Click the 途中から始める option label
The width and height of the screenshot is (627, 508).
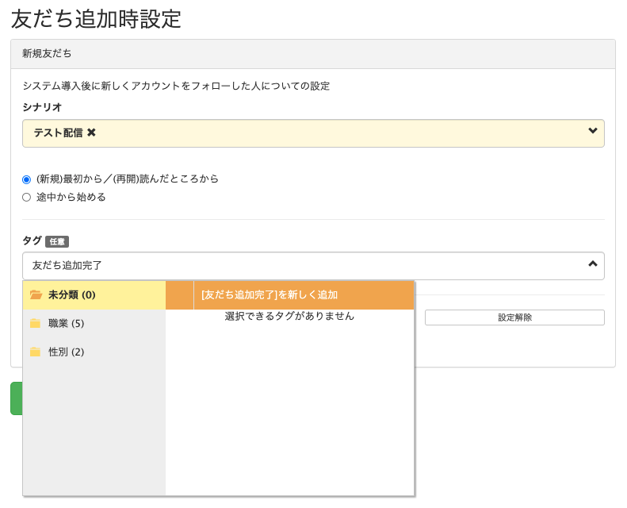(x=71, y=197)
